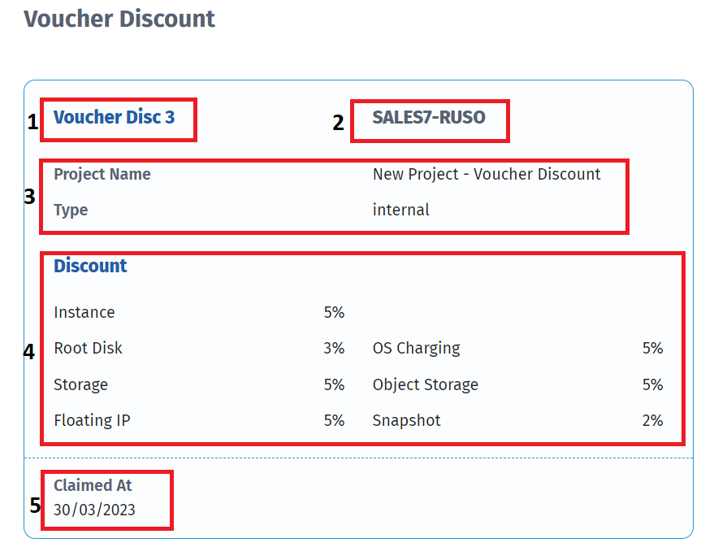Click the "Voucher Discount" page heading

pos(119,19)
